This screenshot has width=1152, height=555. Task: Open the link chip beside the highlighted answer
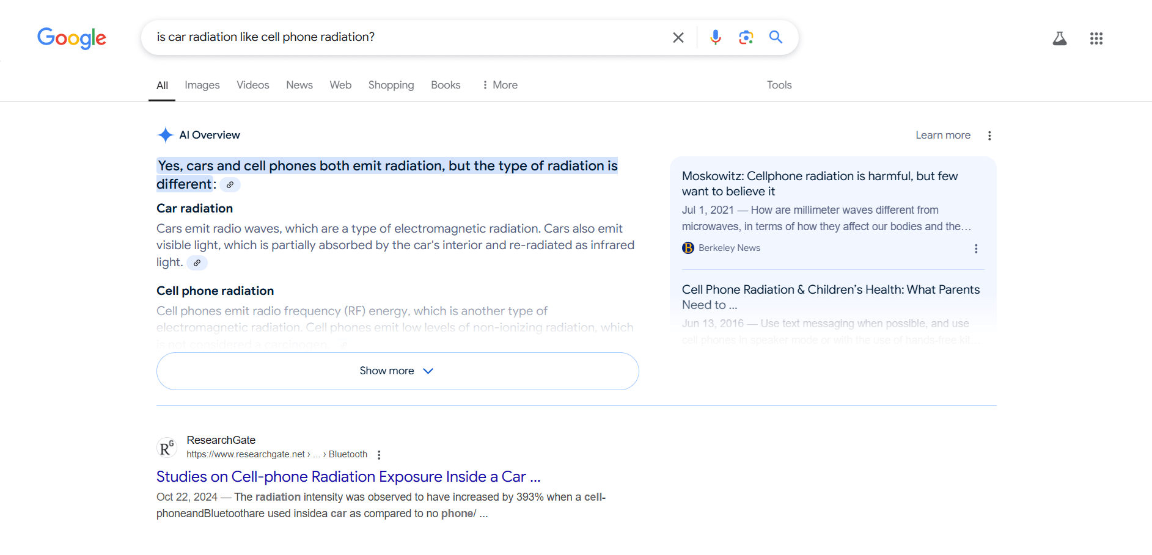coord(230,184)
